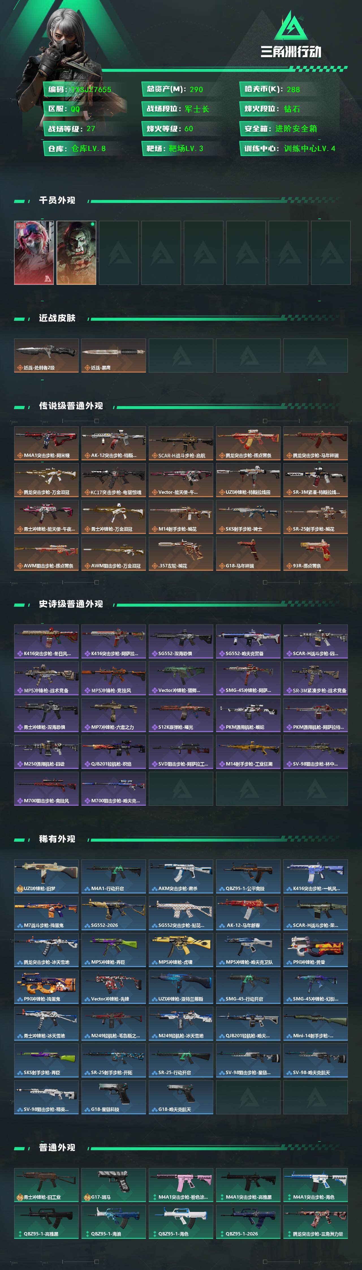Select the 腾龙突击步枪-三角洲力量 skin
Viewport: 362px width, 1270px height.
click(x=315, y=1222)
